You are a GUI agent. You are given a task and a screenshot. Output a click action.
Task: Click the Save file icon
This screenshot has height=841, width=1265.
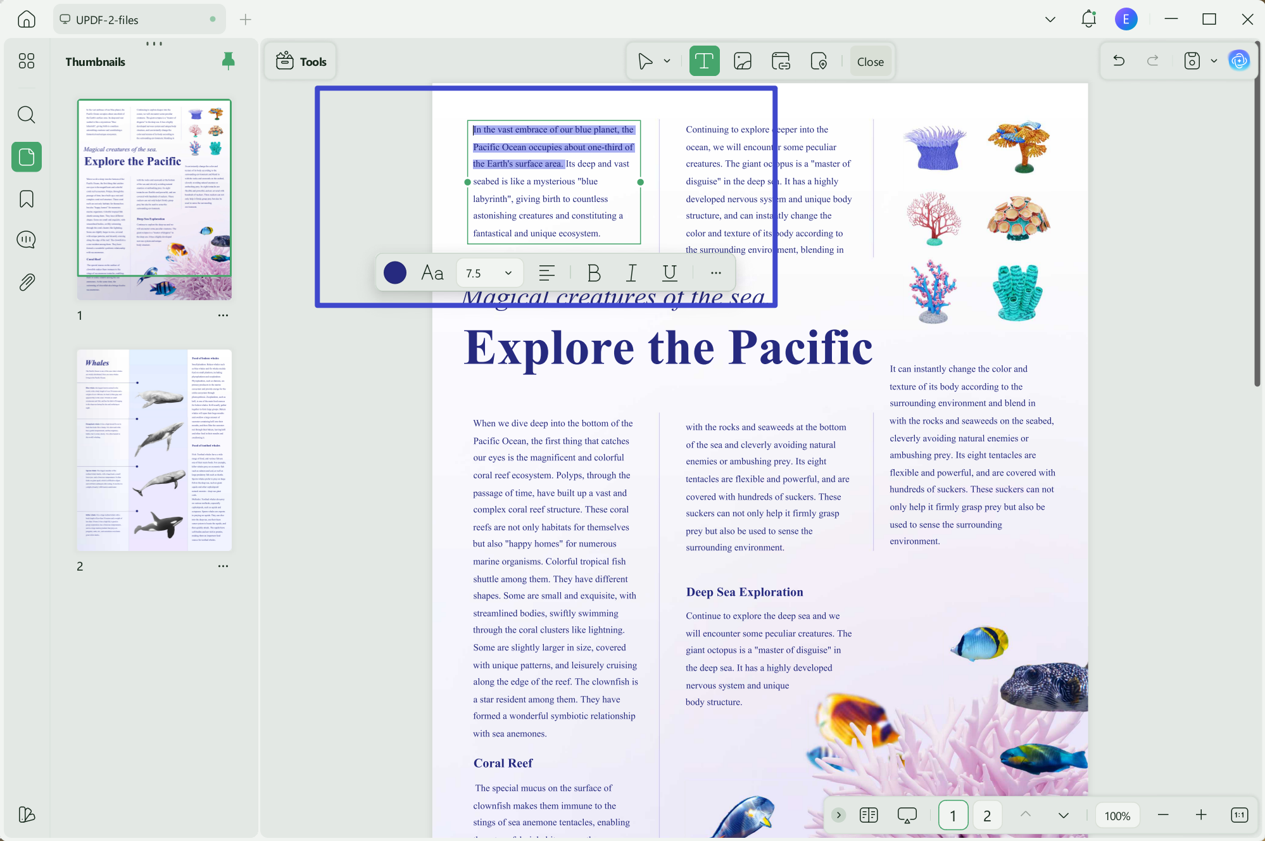click(x=1192, y=61)
